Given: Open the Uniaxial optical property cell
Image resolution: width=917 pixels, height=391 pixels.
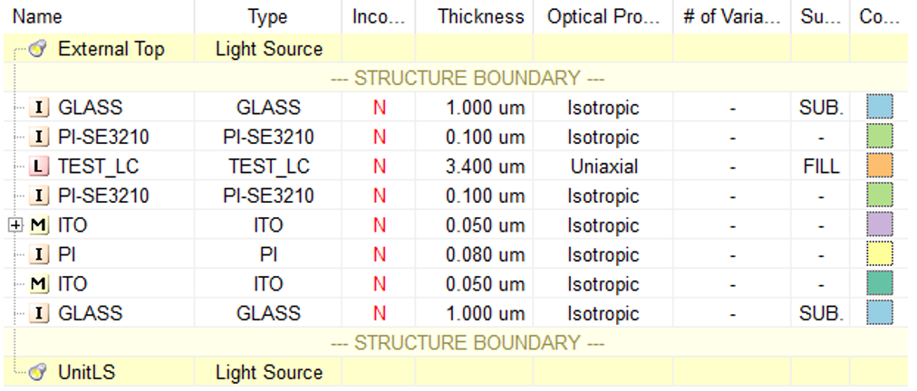Looking at the screenshot, I should click(x=603, y=167).
